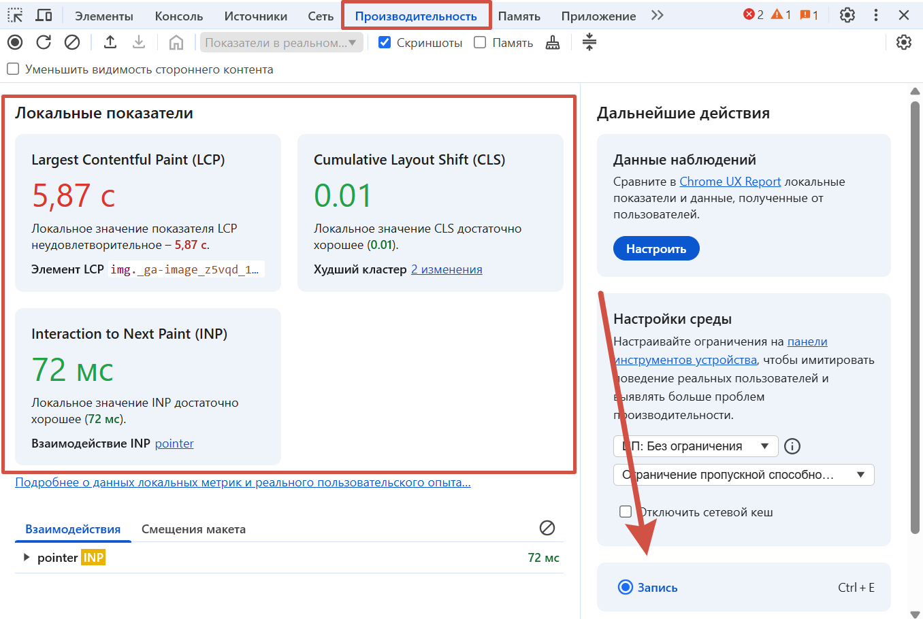The width and height of the screenshot is (923, 619).
Task: Disable the Скриншоты checkbox
Action: coord(385,42)
